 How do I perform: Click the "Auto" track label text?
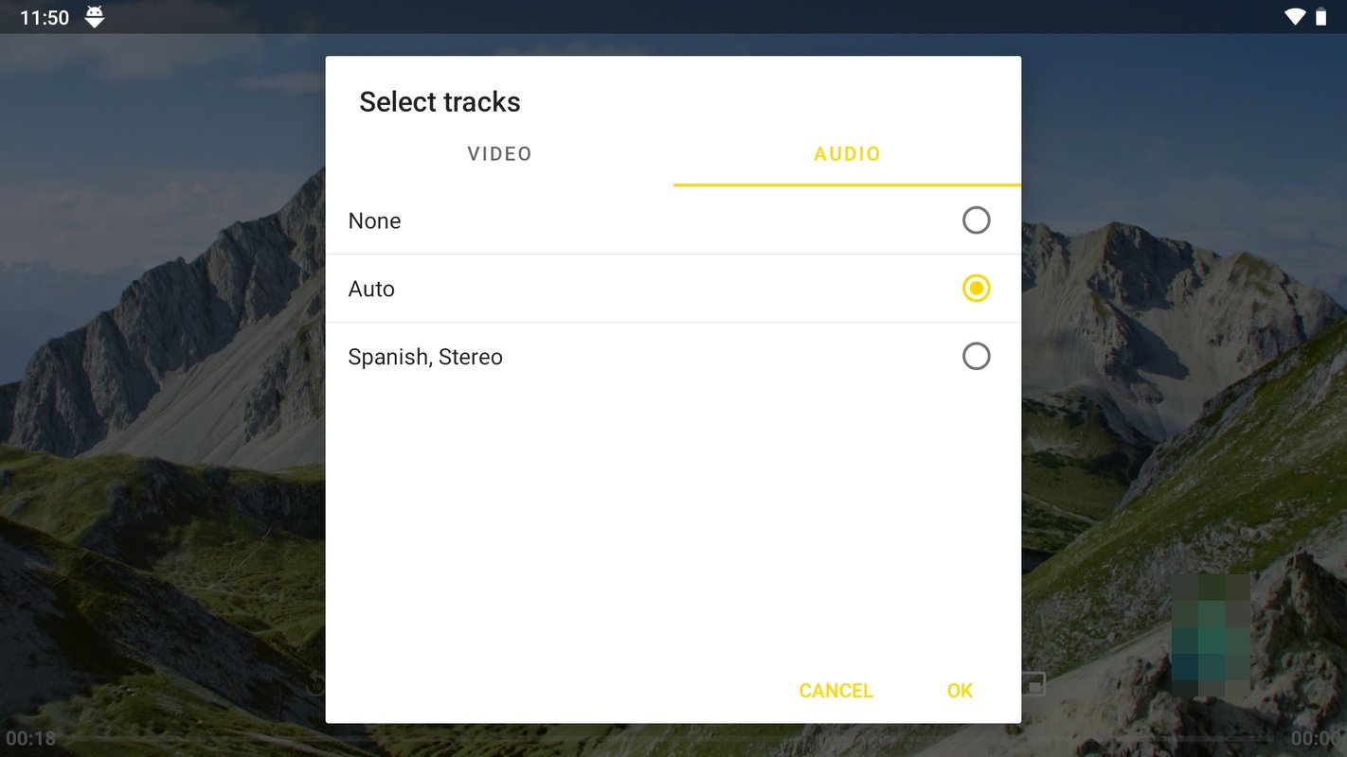coord(371,289)
